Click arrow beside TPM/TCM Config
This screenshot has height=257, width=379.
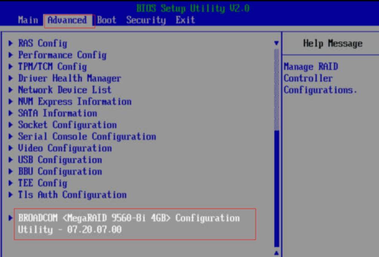[11, 67]
